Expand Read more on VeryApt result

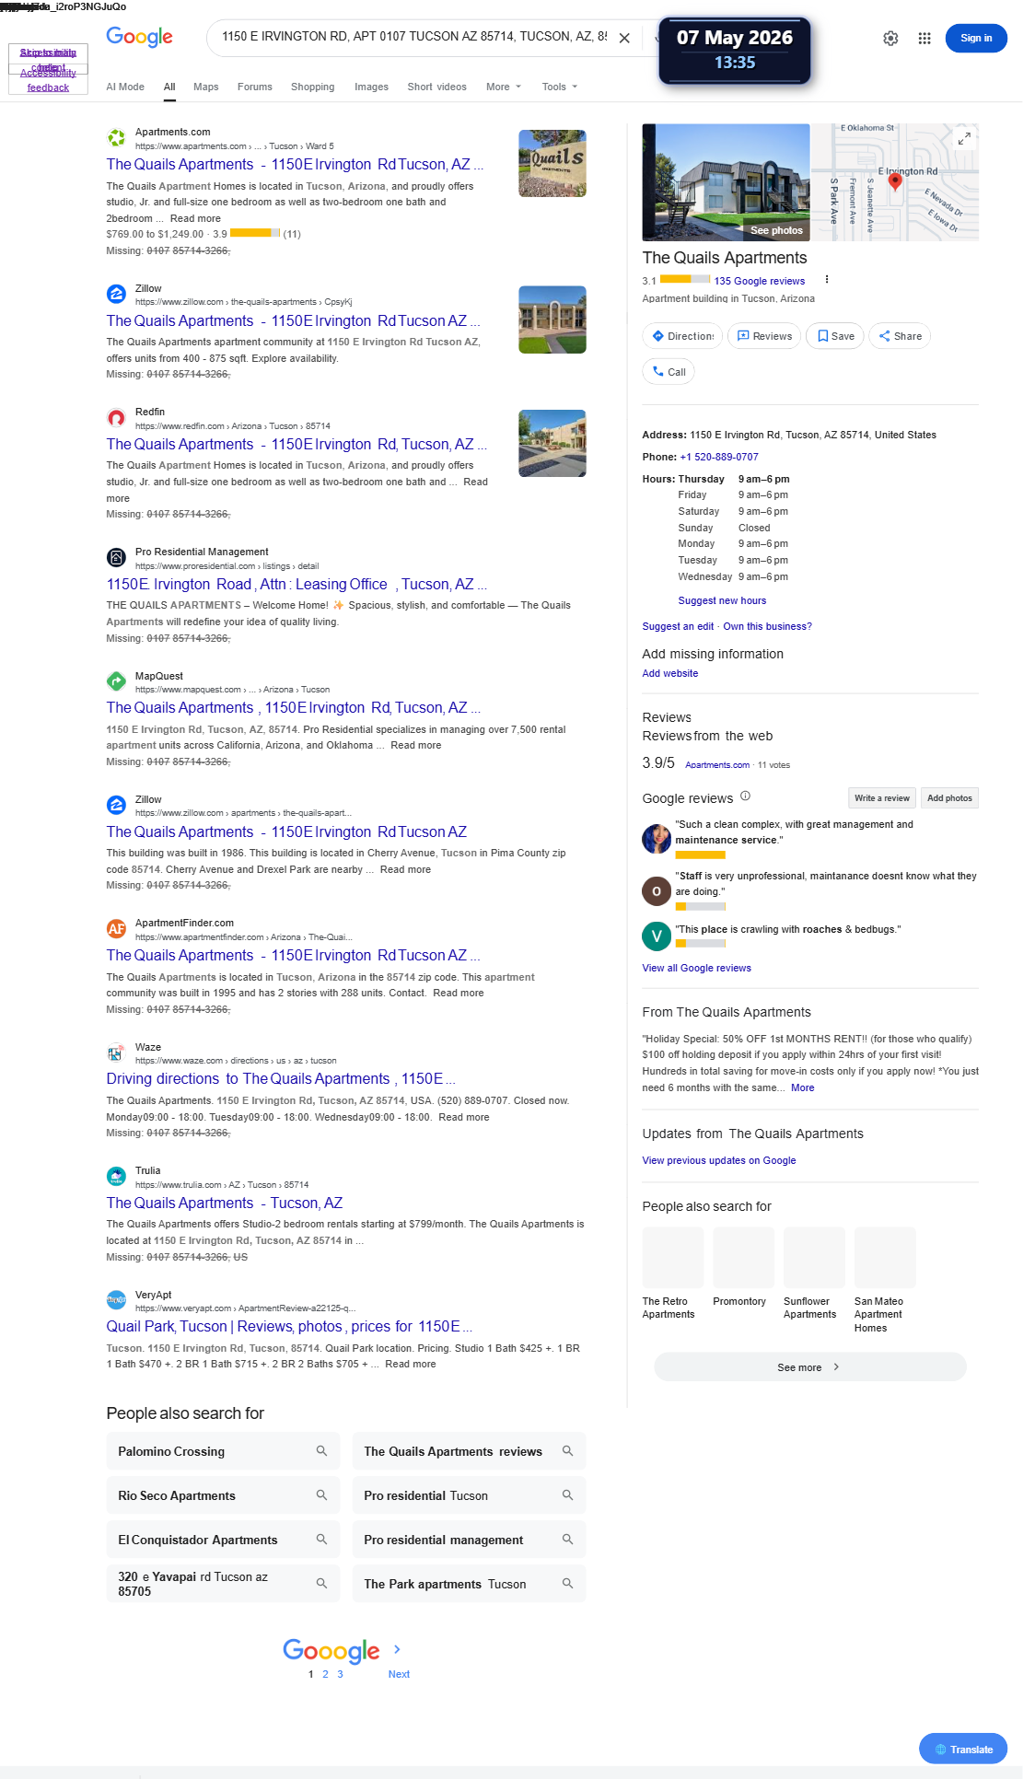pos(411,1365)
